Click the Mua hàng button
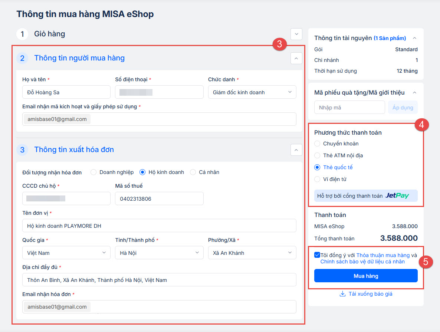This screenshot has width=440, height=332. pos(366,276)
